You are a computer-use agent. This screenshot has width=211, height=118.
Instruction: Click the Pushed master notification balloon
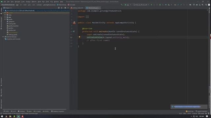189,107
